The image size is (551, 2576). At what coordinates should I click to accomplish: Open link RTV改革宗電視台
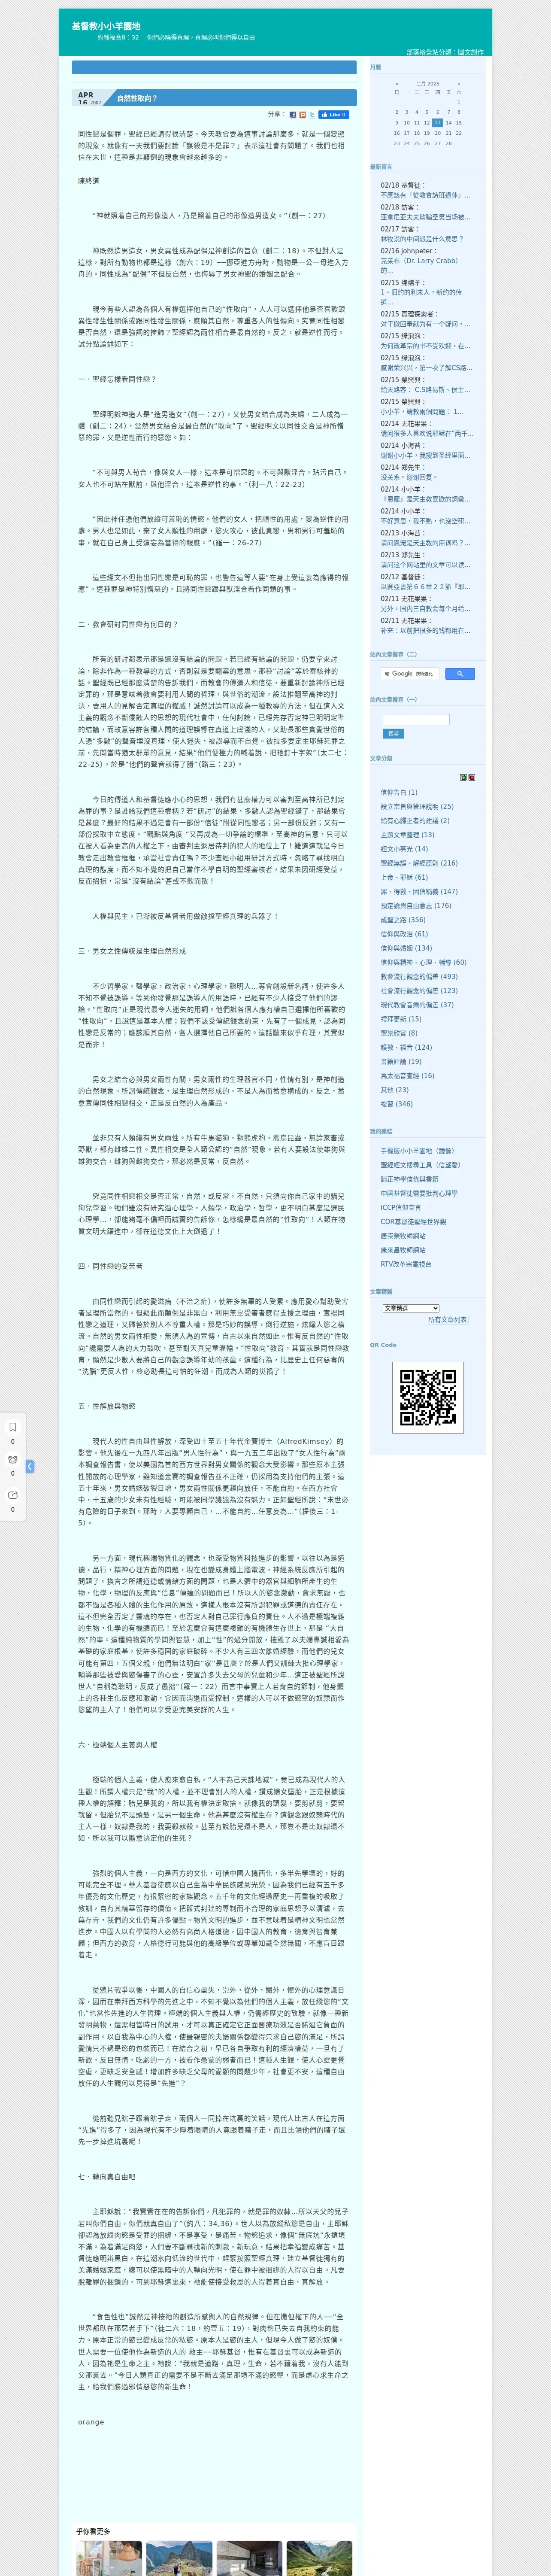tap(405, 1264)
